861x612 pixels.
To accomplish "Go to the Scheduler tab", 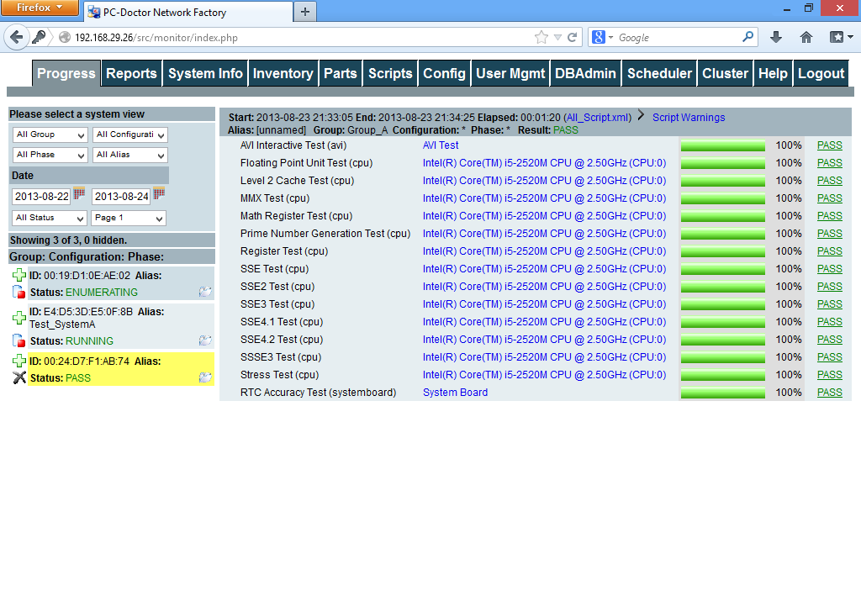I will tap(659, 74).
